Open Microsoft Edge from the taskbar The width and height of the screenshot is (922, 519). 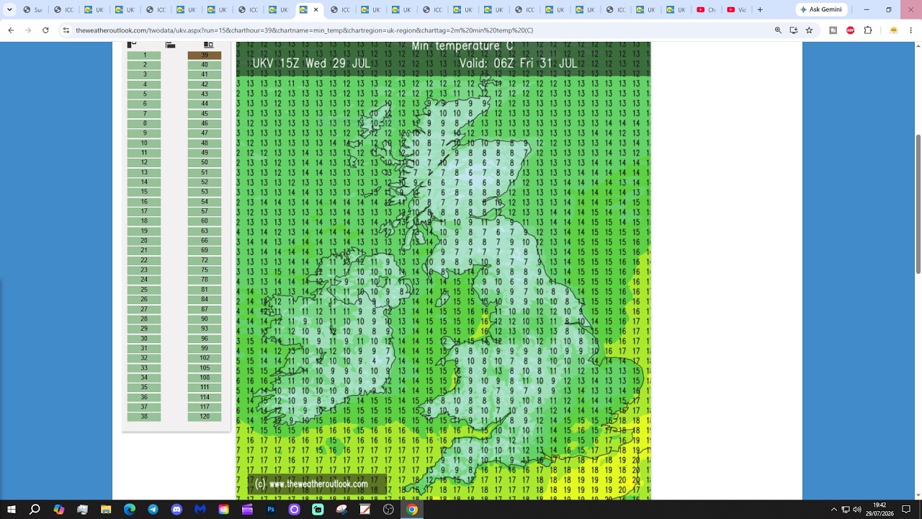tap(130, 510)
